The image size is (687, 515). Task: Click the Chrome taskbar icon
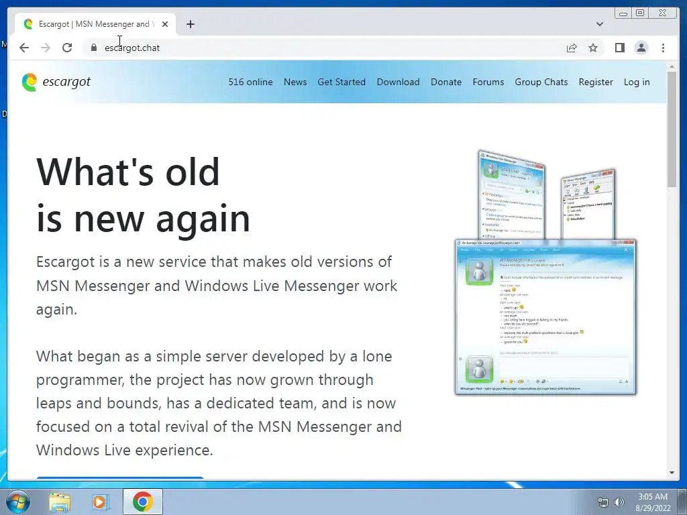coord(142,502)
